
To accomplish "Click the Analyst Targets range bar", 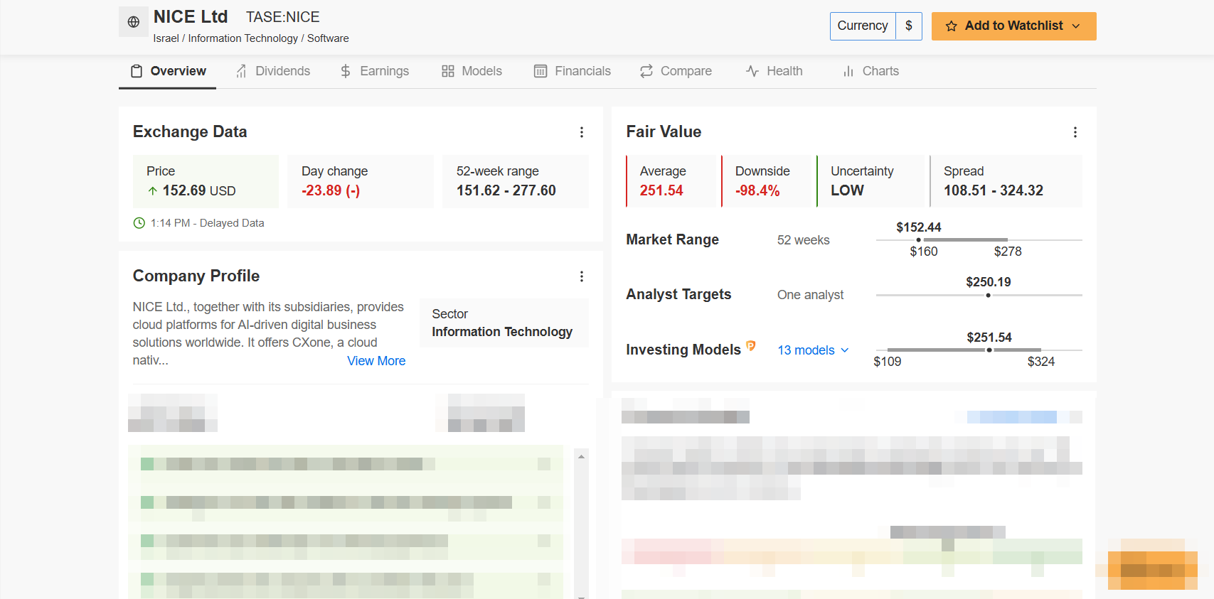I will (979, 295).
